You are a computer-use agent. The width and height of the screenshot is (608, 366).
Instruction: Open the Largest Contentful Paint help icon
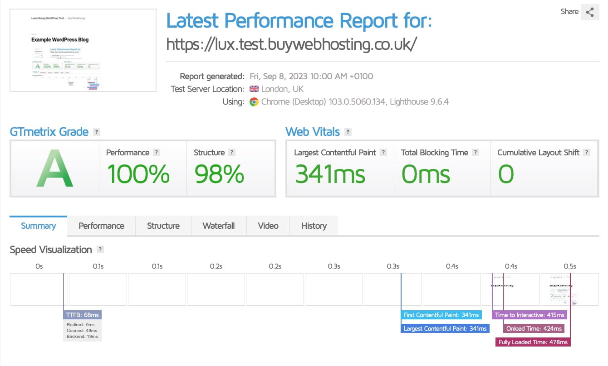tap(384, 152)
